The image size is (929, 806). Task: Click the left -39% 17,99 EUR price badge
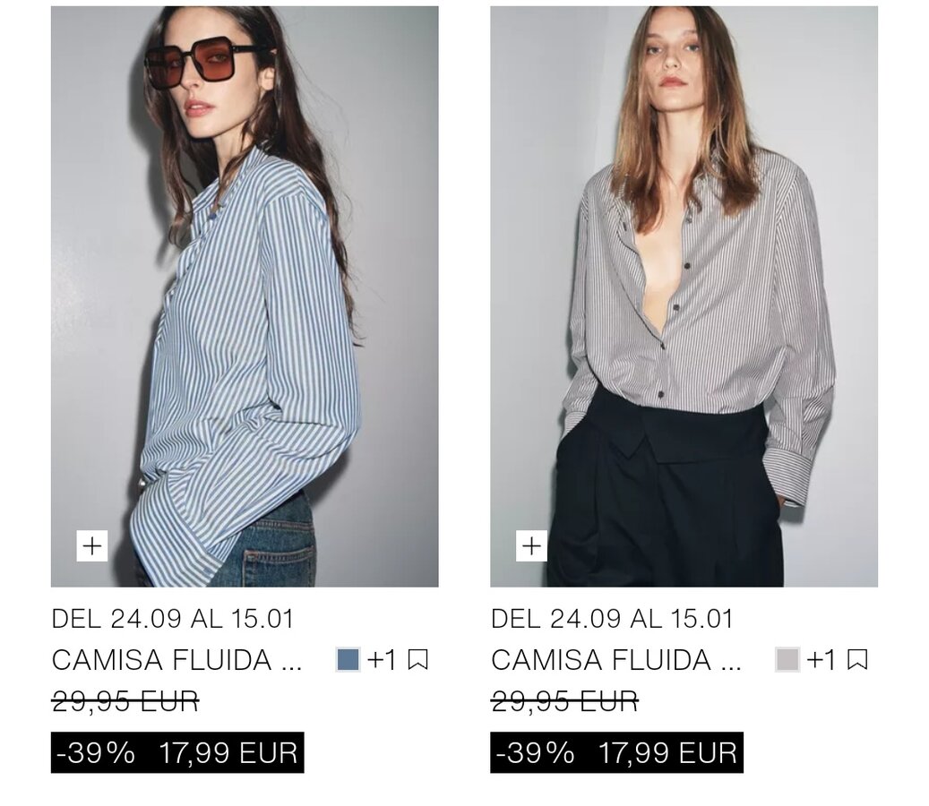coord(177,752)
